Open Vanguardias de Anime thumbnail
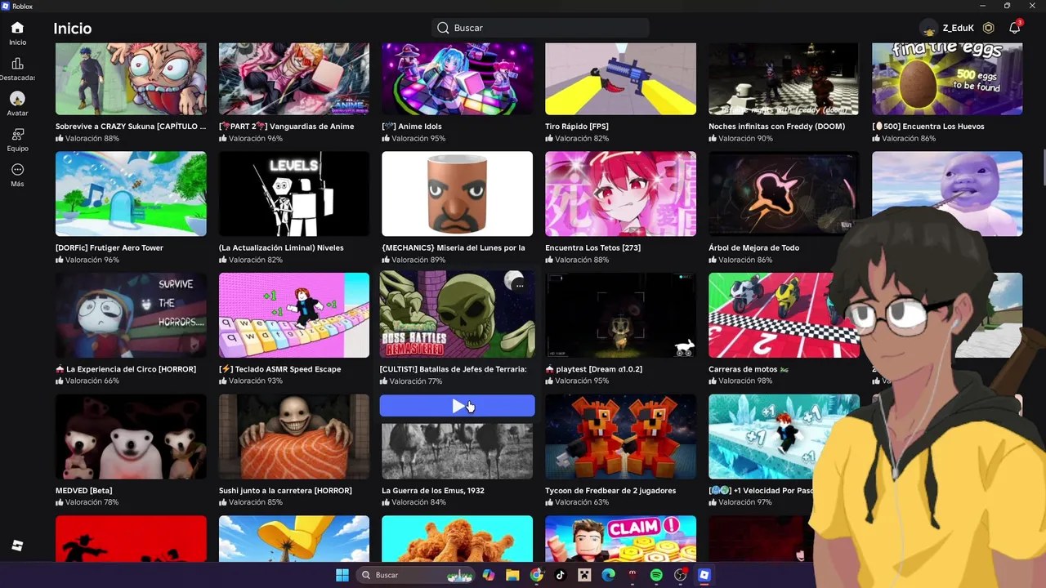Viewport: 1046px width, 588px height. (x=294, y=79)
